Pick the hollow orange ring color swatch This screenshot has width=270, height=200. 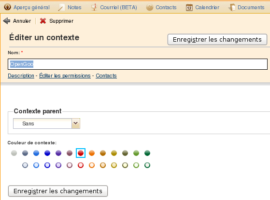[92, 165]
